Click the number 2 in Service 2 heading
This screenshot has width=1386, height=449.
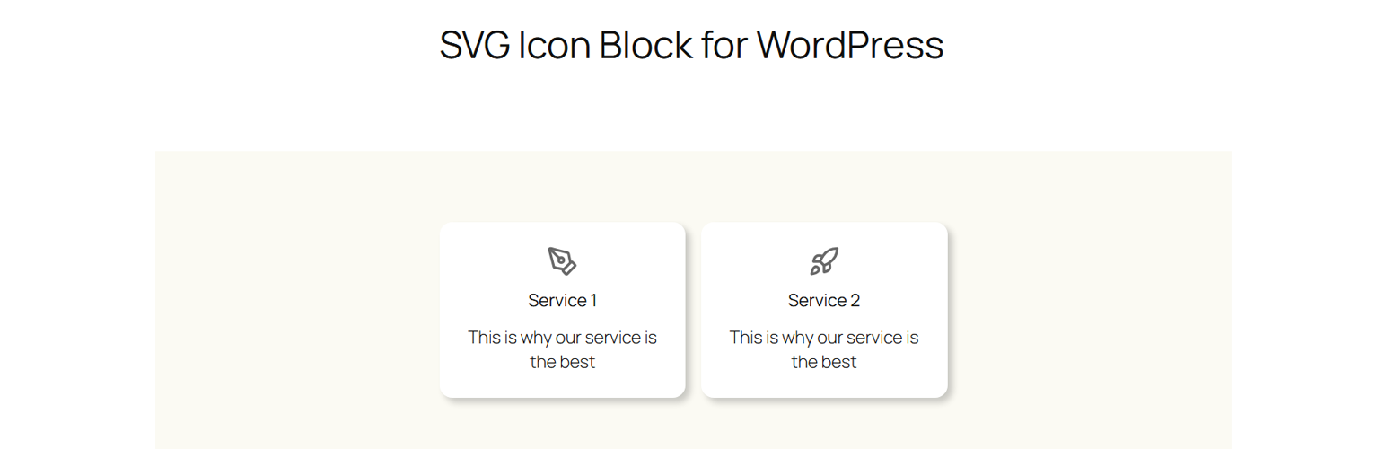click(x=855, y=300)
